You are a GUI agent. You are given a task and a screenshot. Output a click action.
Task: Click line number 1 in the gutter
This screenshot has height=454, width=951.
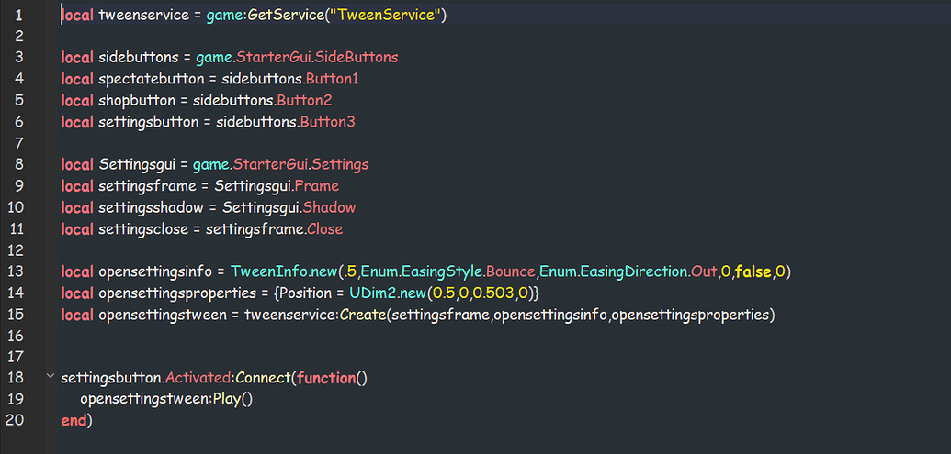click(18, 15)
